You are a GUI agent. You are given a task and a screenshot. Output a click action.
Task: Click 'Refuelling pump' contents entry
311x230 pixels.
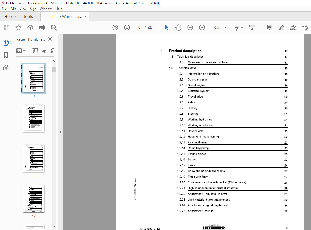(x=198, y=148)
